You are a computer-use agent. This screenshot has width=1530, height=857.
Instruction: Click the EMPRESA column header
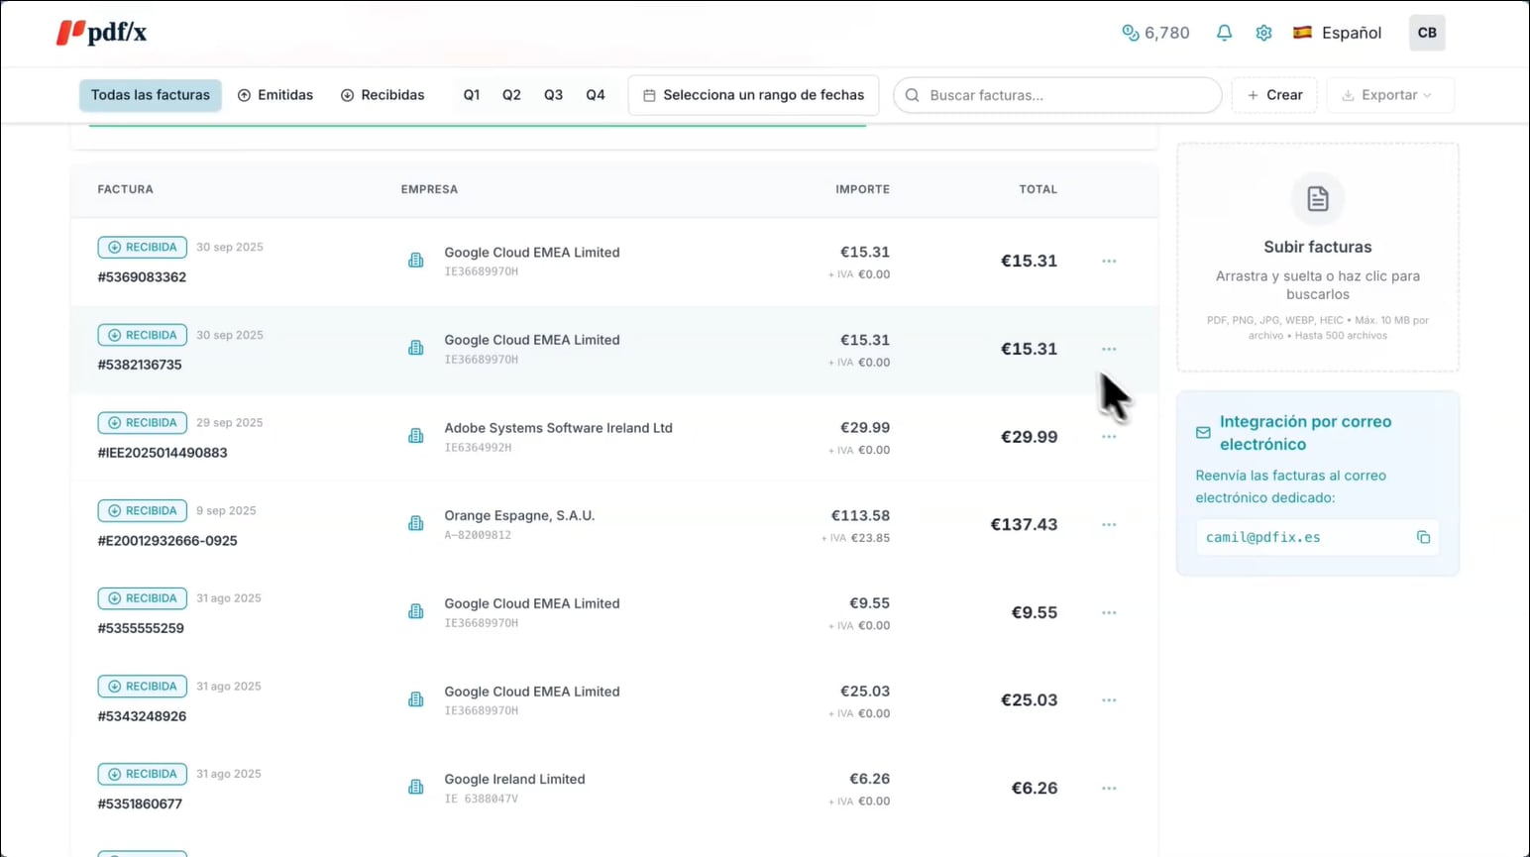[x=429, y=189]
